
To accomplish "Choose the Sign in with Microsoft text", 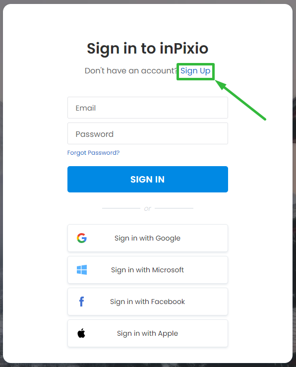I will [147, 270].
